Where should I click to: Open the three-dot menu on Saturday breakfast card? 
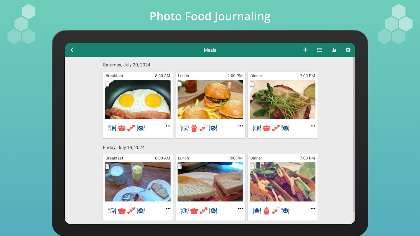pos(168,126)
